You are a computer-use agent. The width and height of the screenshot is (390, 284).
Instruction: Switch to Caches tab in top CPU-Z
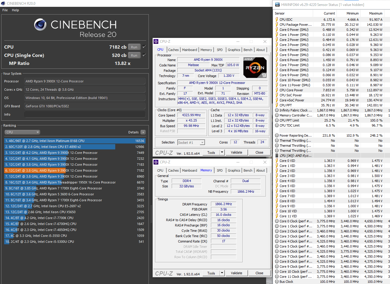click(x=173, y=50)
